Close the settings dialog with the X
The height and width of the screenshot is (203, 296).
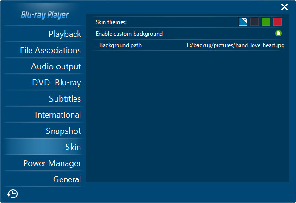tap(284, 7)
